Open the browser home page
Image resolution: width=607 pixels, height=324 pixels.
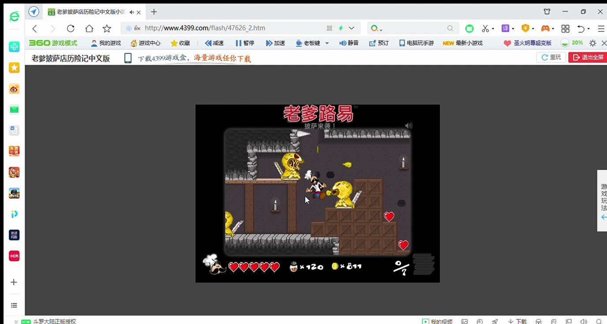[x=89, y=29]
